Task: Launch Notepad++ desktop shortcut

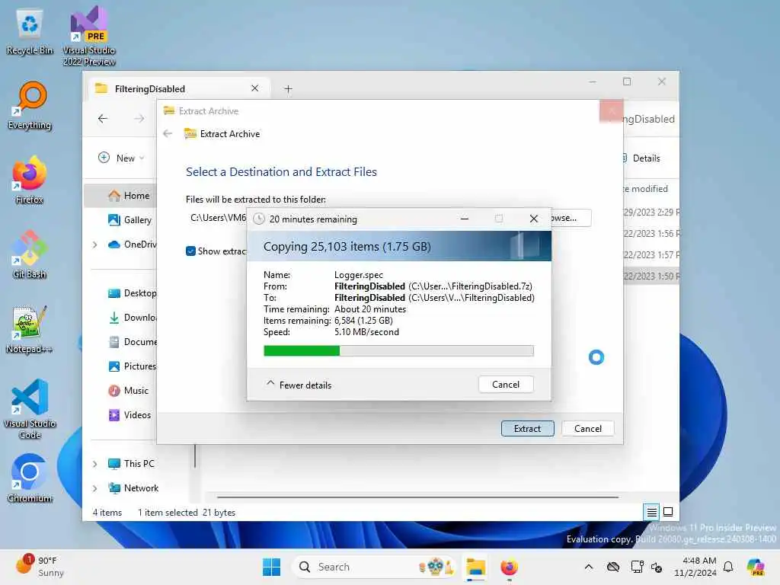Action: click(x=30, y=329)
